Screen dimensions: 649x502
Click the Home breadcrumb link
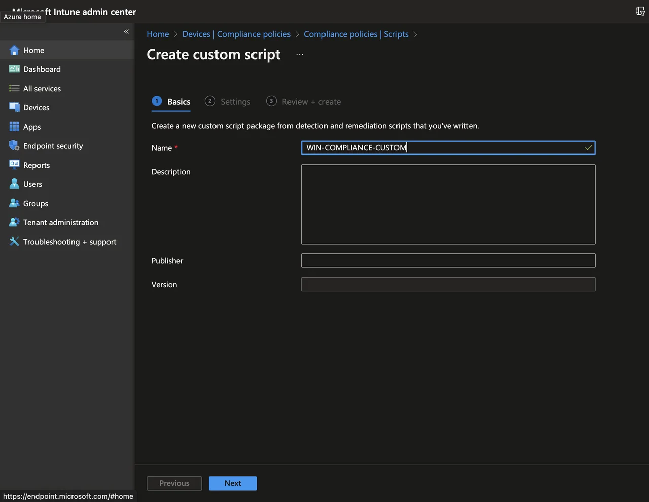click(158, 34)
